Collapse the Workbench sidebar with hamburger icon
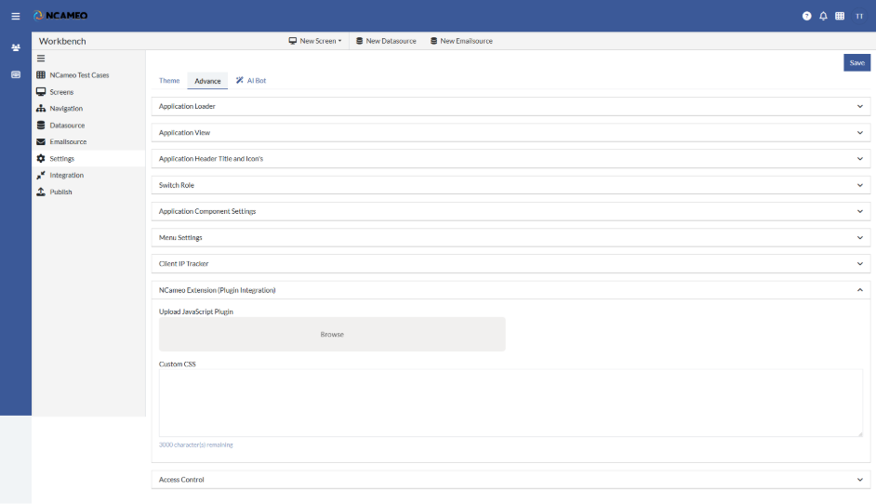Viewport: 876px width, 504px height. (x=41, y=58)
